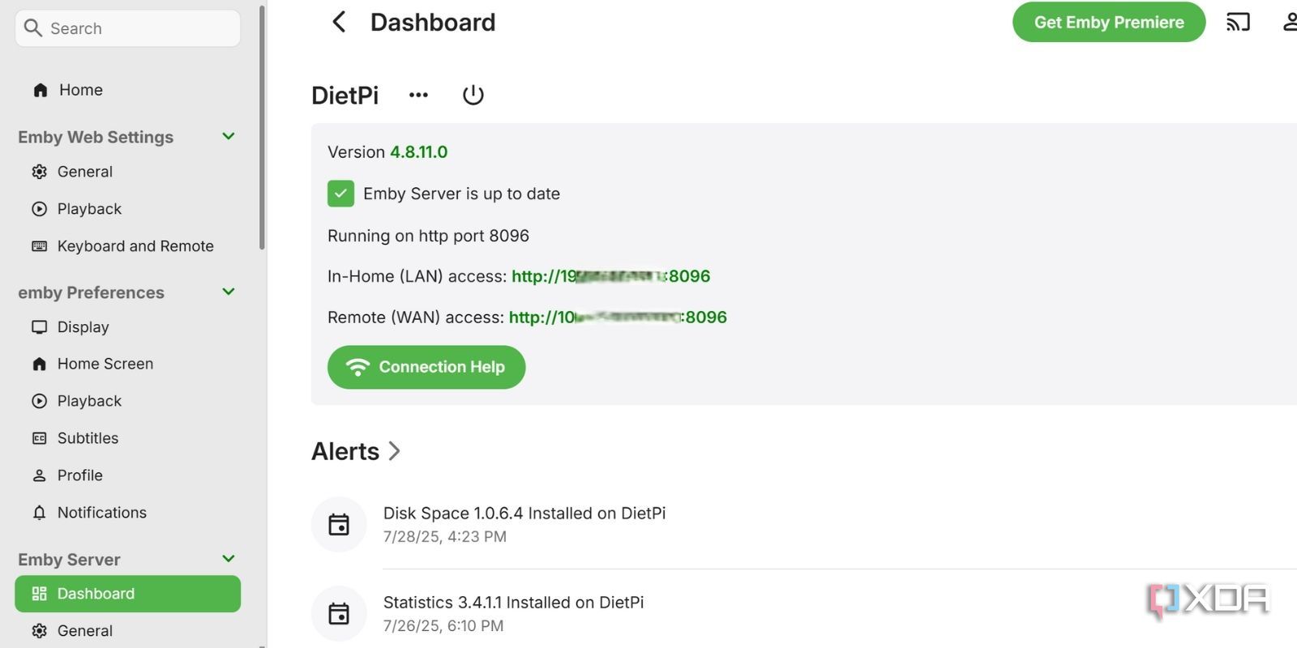Viewport: 1297px width, 648px height.
Task: Select Dashboard in the sidebar
Action: (x=128, y=594)
